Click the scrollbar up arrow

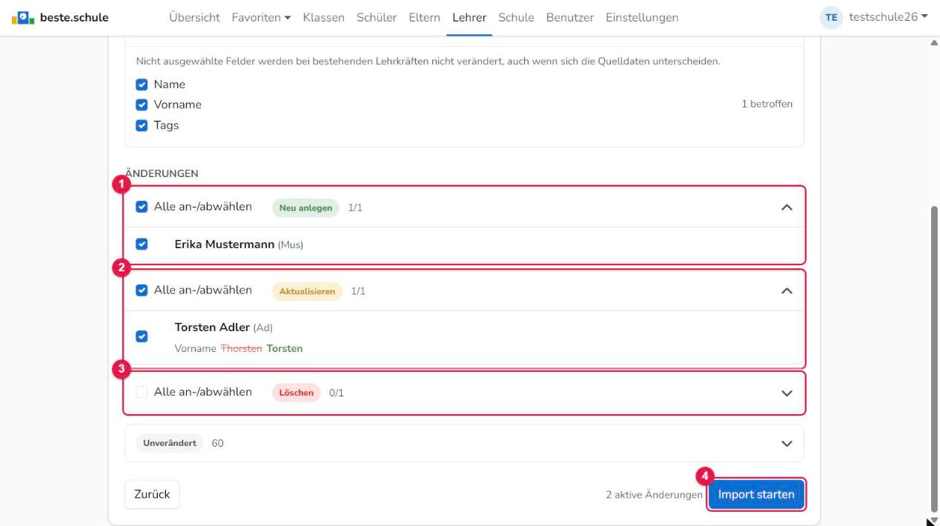934,42
